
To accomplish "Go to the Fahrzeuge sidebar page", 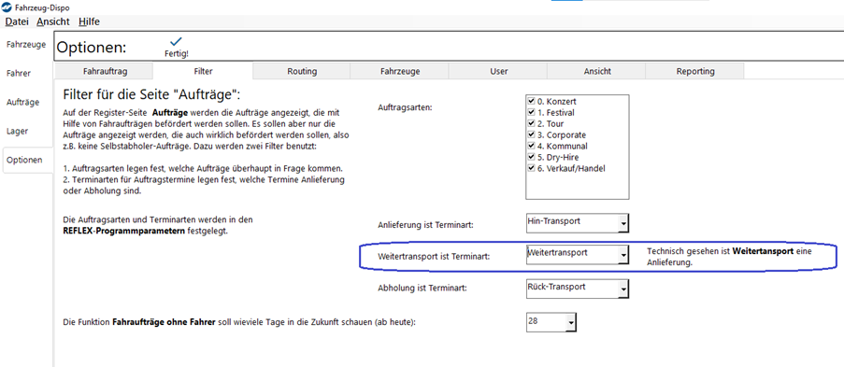I will click(x=26, y=44).
